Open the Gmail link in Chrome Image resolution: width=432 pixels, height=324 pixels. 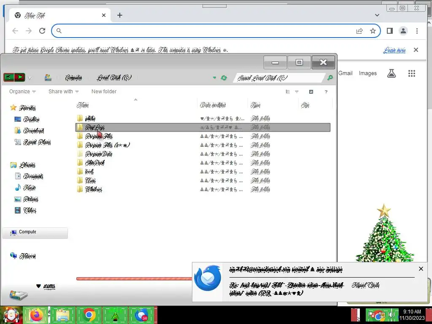(x=345, y=73)
